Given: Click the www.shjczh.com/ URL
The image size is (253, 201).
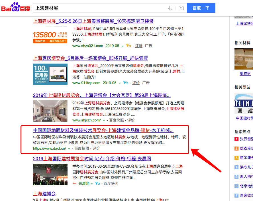Looking at the screenshot, I should point(87,120).
